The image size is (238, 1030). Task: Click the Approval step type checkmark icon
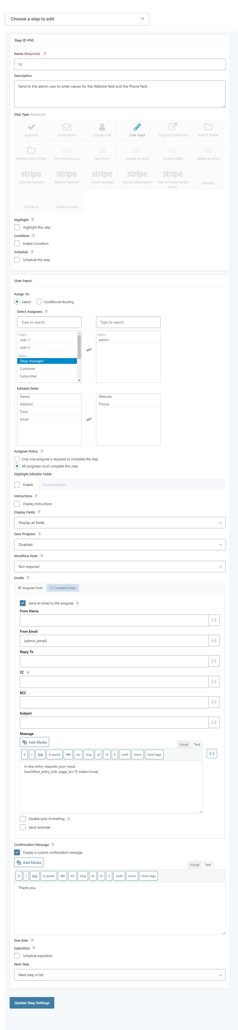point(31,127)
